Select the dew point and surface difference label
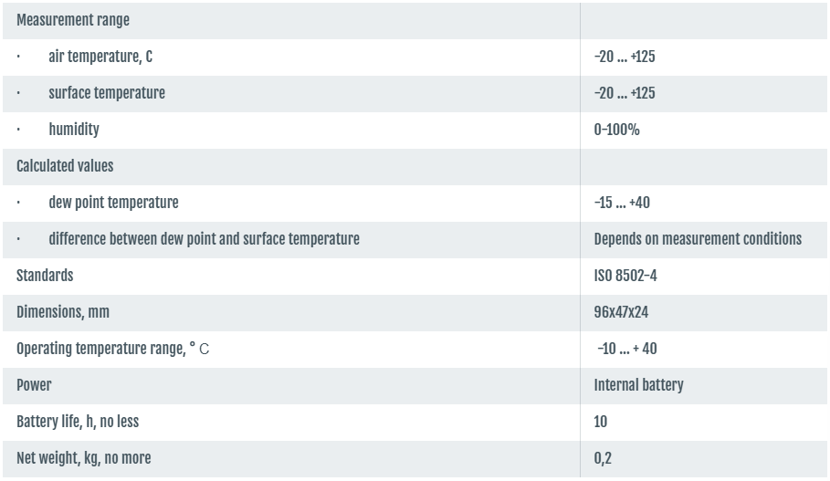 point(204,239)
